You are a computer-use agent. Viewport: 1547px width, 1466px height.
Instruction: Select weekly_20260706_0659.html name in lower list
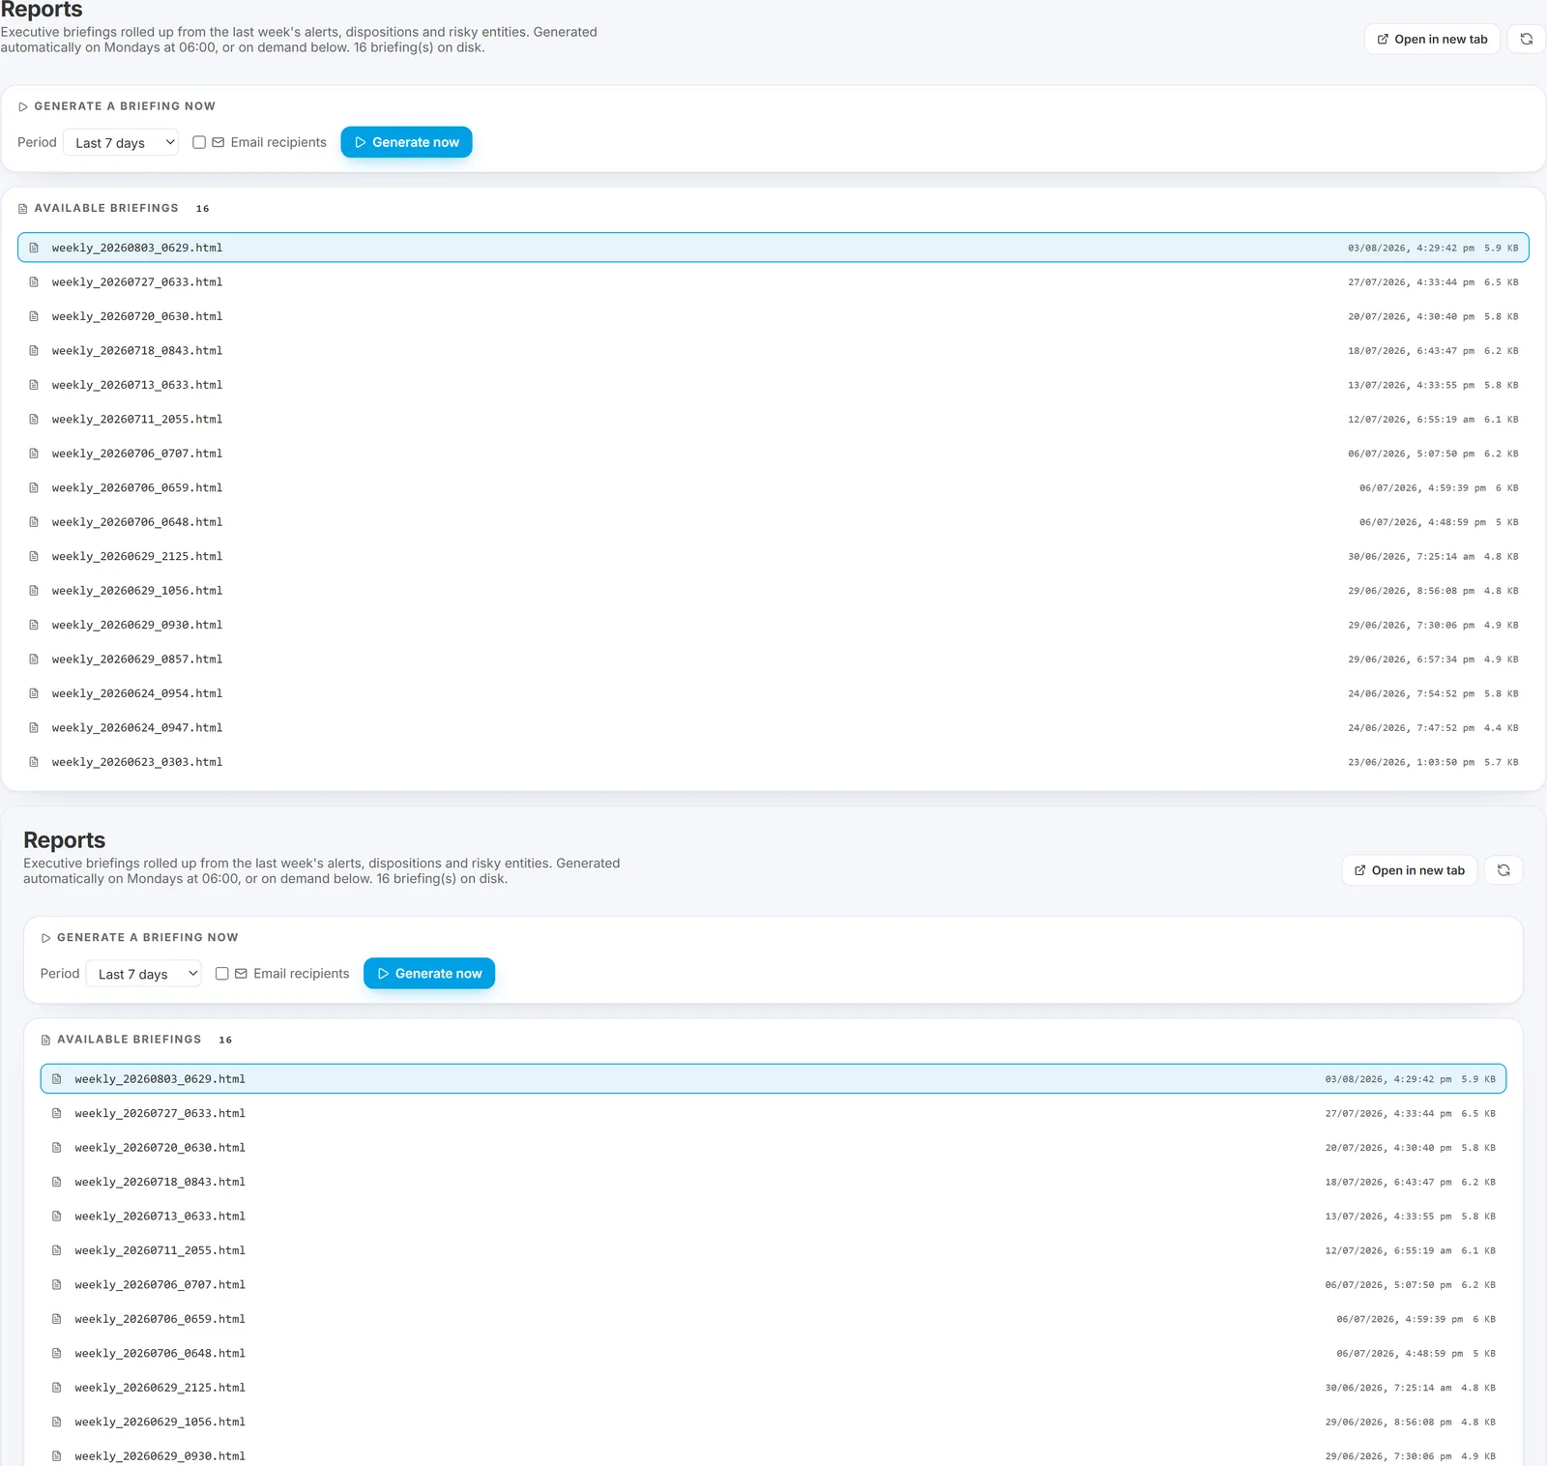pyautogui.click(x=161, y=1319)
